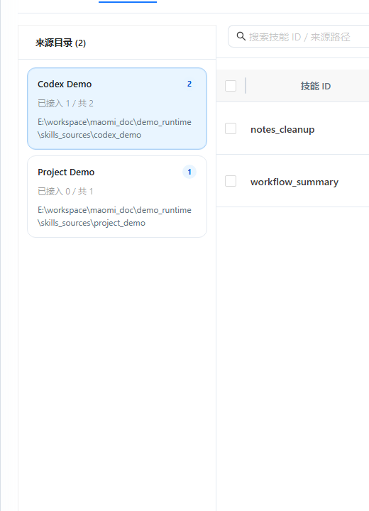
Task: Click the Codex Demo title text
Action: click(x=65, y=84)
